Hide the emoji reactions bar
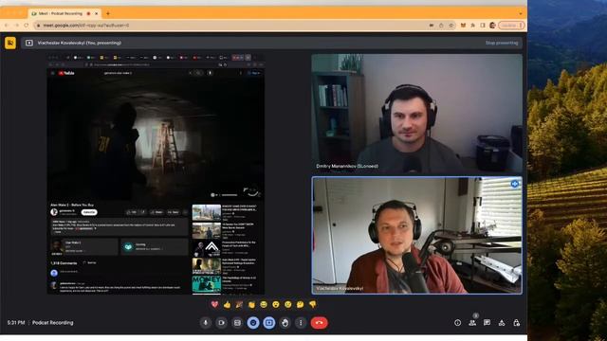The height and width of the screenshot is (341, 607). pyautogui.click(x=253, y=322)
